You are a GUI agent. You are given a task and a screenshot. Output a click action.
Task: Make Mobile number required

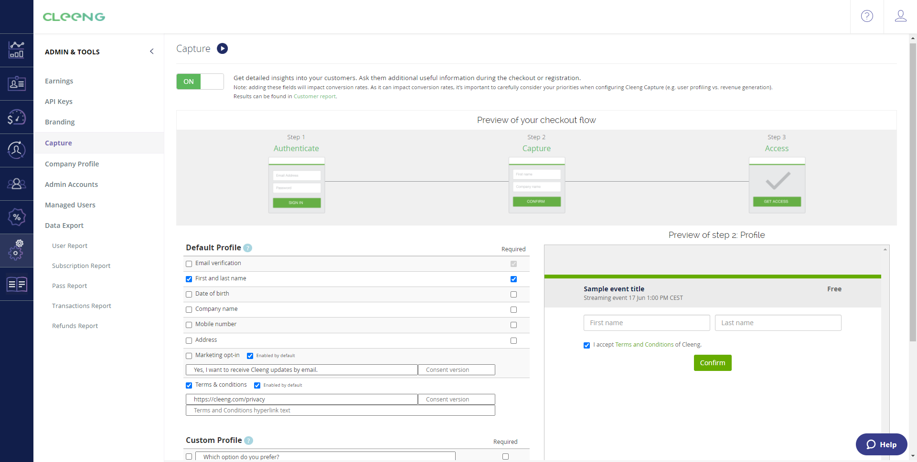pos(513,325)
